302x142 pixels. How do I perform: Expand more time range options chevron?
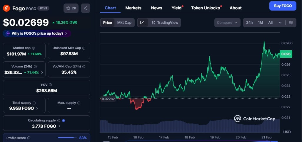[280, 23]
